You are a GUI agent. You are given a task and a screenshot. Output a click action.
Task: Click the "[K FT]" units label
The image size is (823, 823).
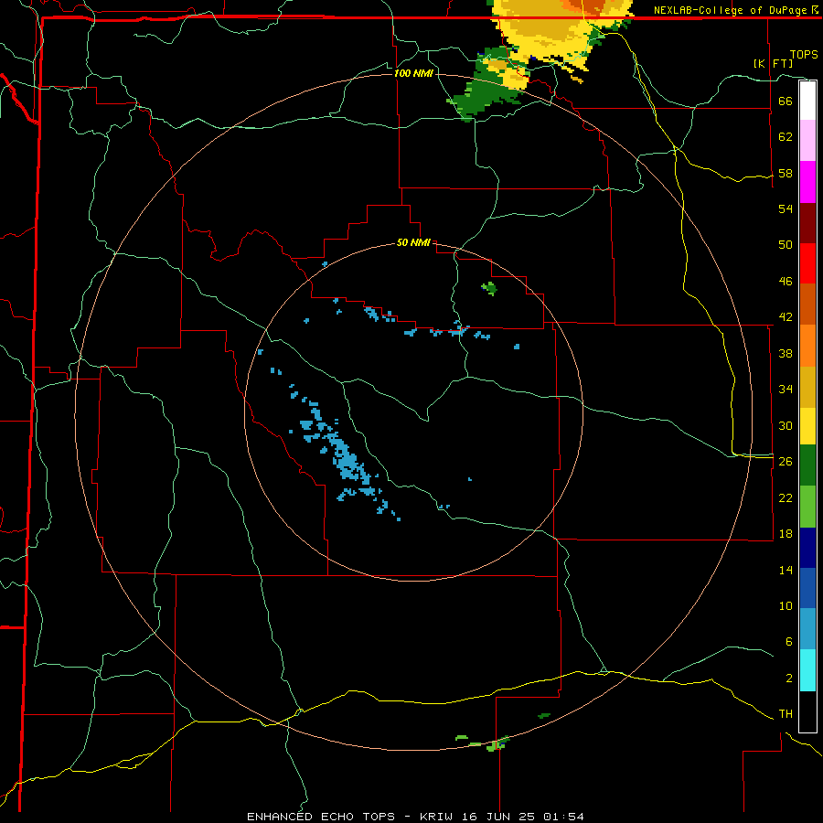coord(773,64)
